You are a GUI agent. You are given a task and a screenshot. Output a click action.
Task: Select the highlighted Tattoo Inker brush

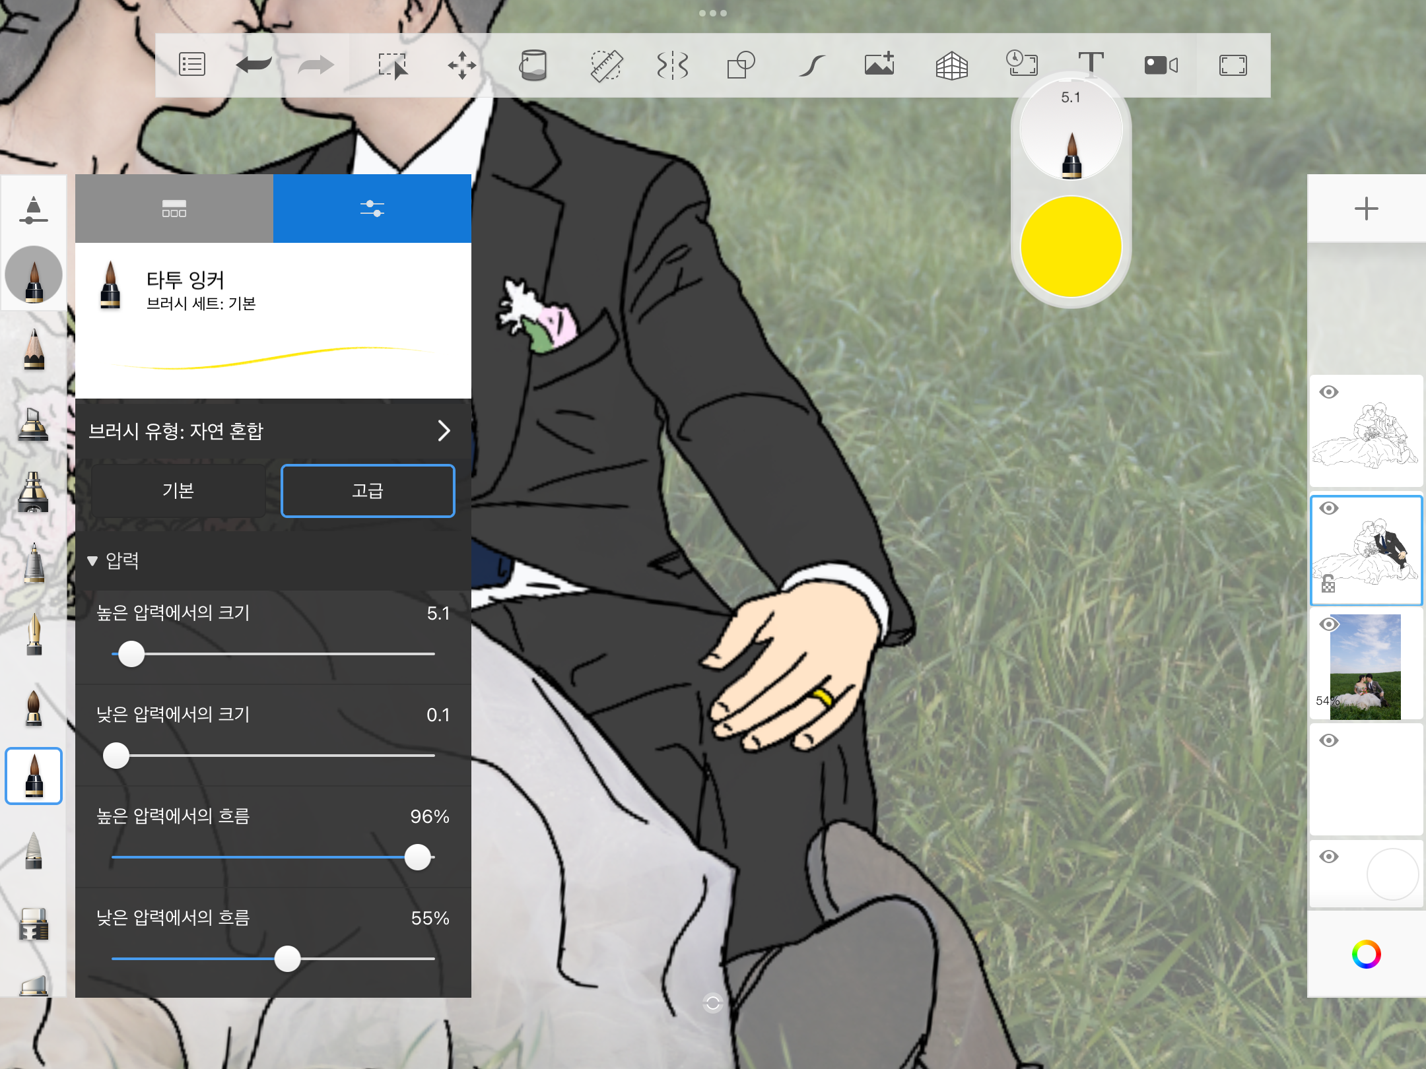tap(34, 776)
